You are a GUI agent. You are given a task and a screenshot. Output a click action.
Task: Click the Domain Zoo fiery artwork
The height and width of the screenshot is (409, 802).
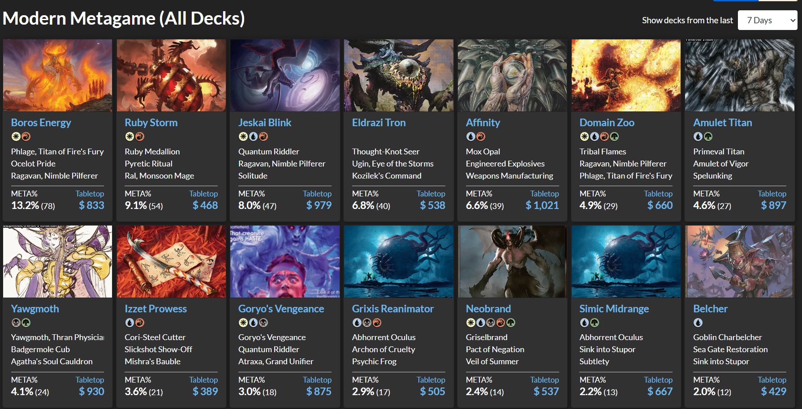click(x=626, y=75)
